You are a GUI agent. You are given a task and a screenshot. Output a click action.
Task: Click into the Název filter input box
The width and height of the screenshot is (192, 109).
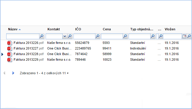click(x=23, y=36)
